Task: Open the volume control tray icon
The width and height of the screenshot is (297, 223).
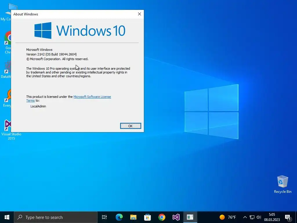Action: pos(259,217)
